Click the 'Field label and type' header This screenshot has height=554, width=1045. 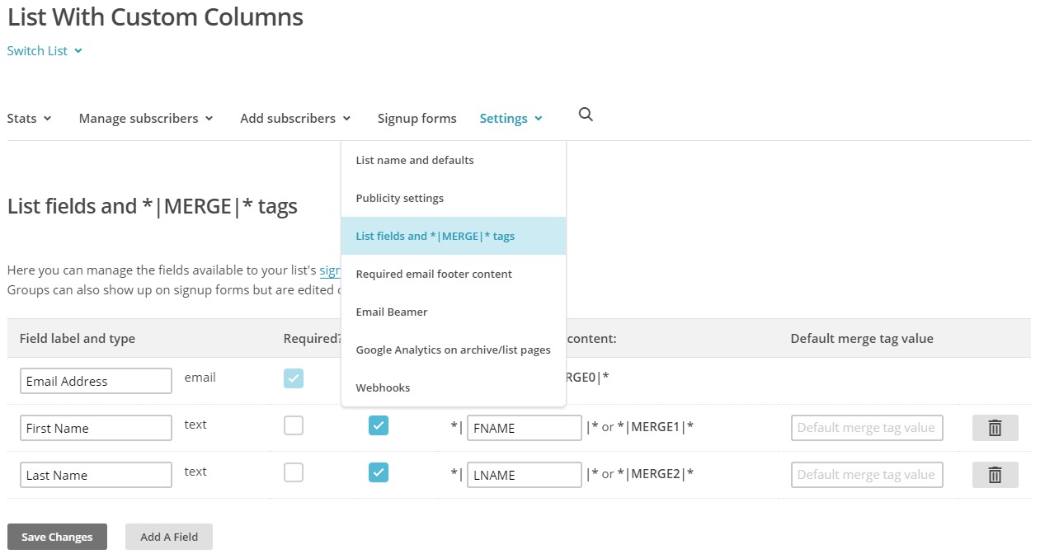[78, 339]
